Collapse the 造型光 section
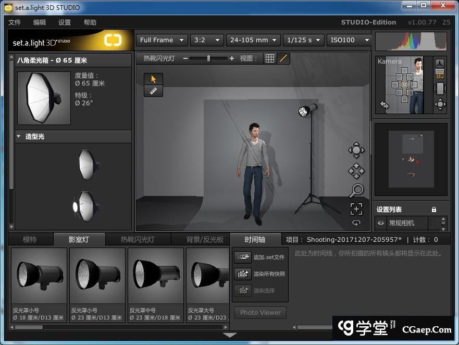The width and height of the screenshot is (459, 345). coord(19,137)
